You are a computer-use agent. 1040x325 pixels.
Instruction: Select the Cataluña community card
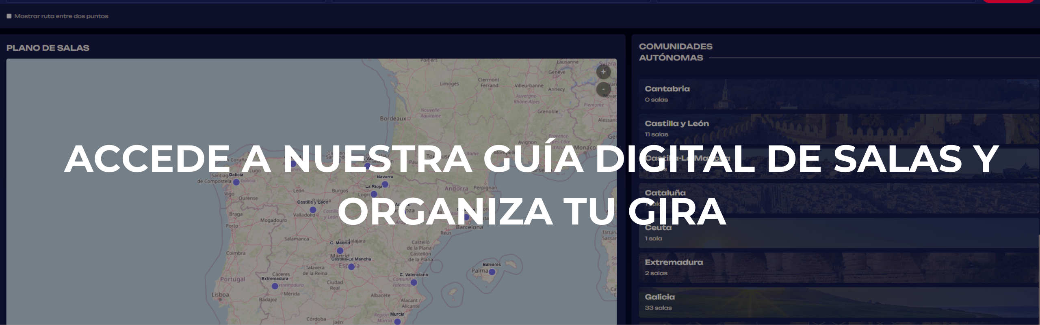(x=837, y=198)
